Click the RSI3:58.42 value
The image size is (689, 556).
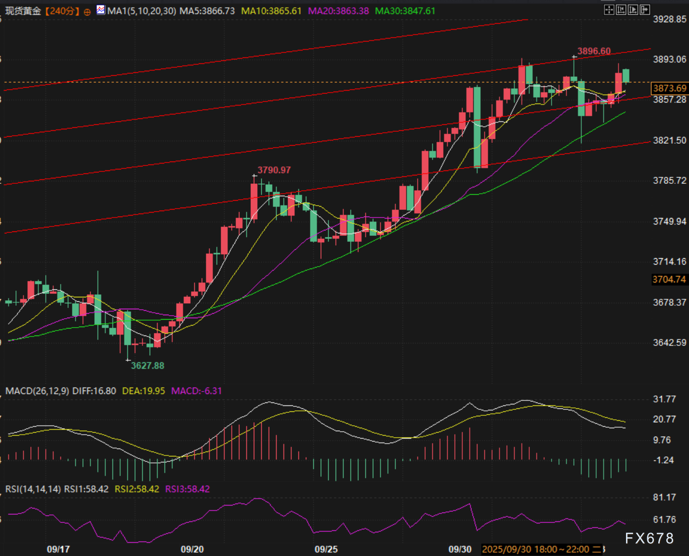tap(187, 489)
